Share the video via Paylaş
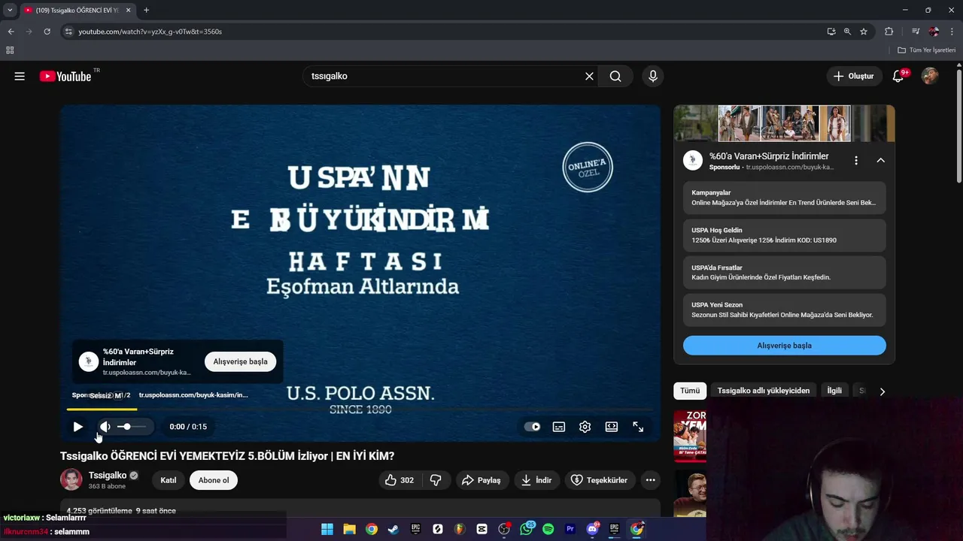Viewport: 963px width, 541px height. pos(481,480)
